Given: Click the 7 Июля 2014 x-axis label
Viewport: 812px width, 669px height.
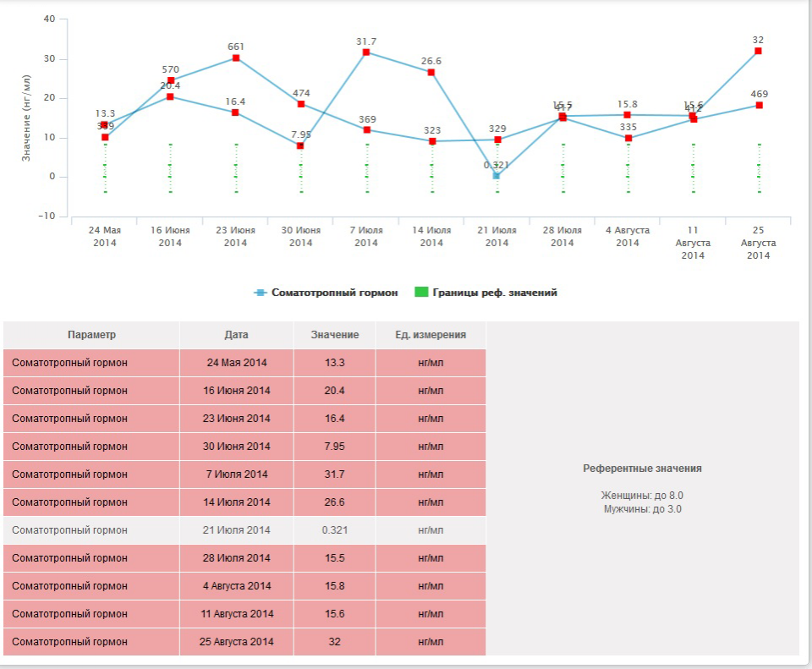Looking at the screenshot, I should coord(366,237).
